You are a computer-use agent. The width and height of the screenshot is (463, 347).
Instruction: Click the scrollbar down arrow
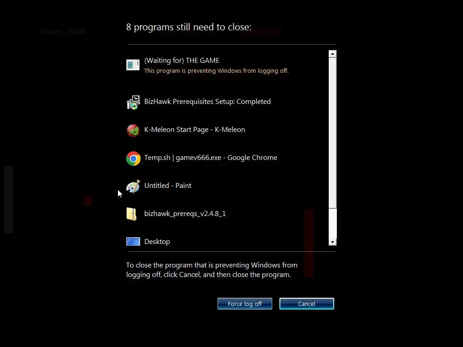pos(332,242)
